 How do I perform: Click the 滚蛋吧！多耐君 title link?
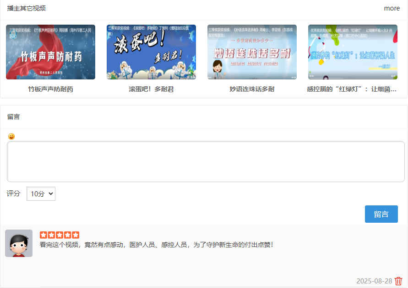point(151,89)
